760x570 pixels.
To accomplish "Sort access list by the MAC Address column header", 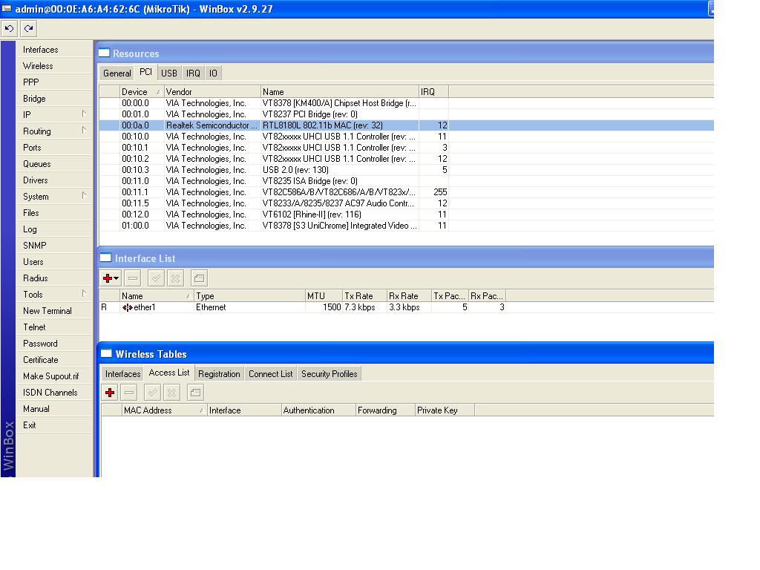I will (x=164, y=410).
